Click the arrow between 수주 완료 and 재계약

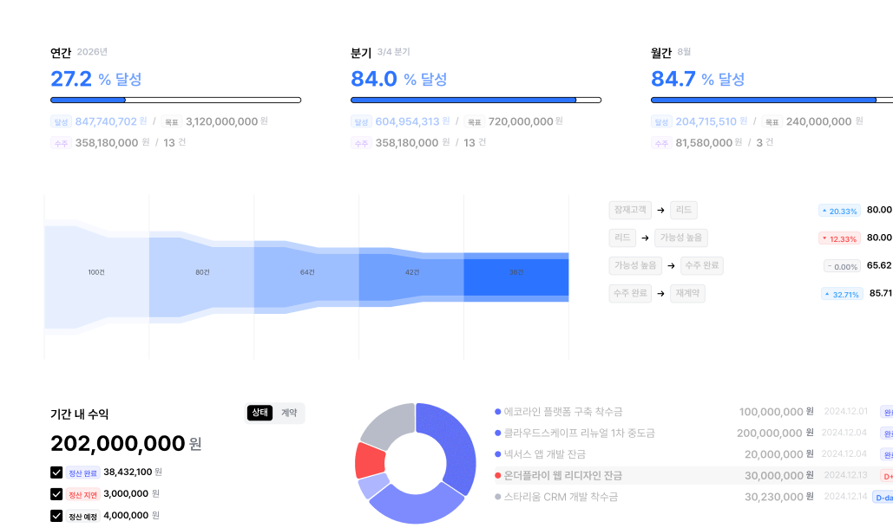[660, 294]
